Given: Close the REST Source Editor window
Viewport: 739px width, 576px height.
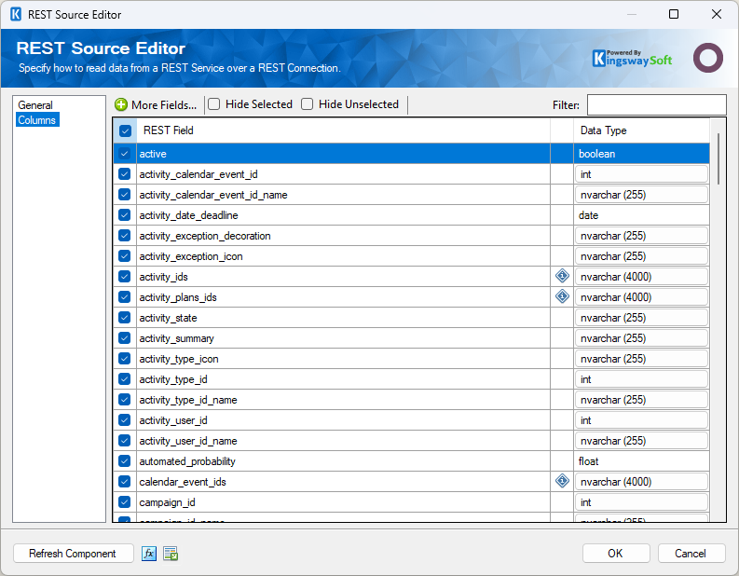Looking at the screenshot, I should (x=717, y=14).
